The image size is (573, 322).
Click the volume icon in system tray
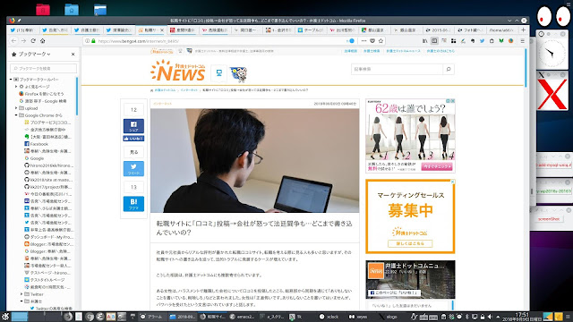click(x=490, y=317)
